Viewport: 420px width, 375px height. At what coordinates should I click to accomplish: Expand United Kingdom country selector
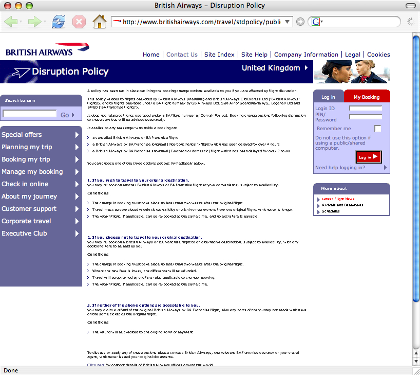[x=275, y=68]
